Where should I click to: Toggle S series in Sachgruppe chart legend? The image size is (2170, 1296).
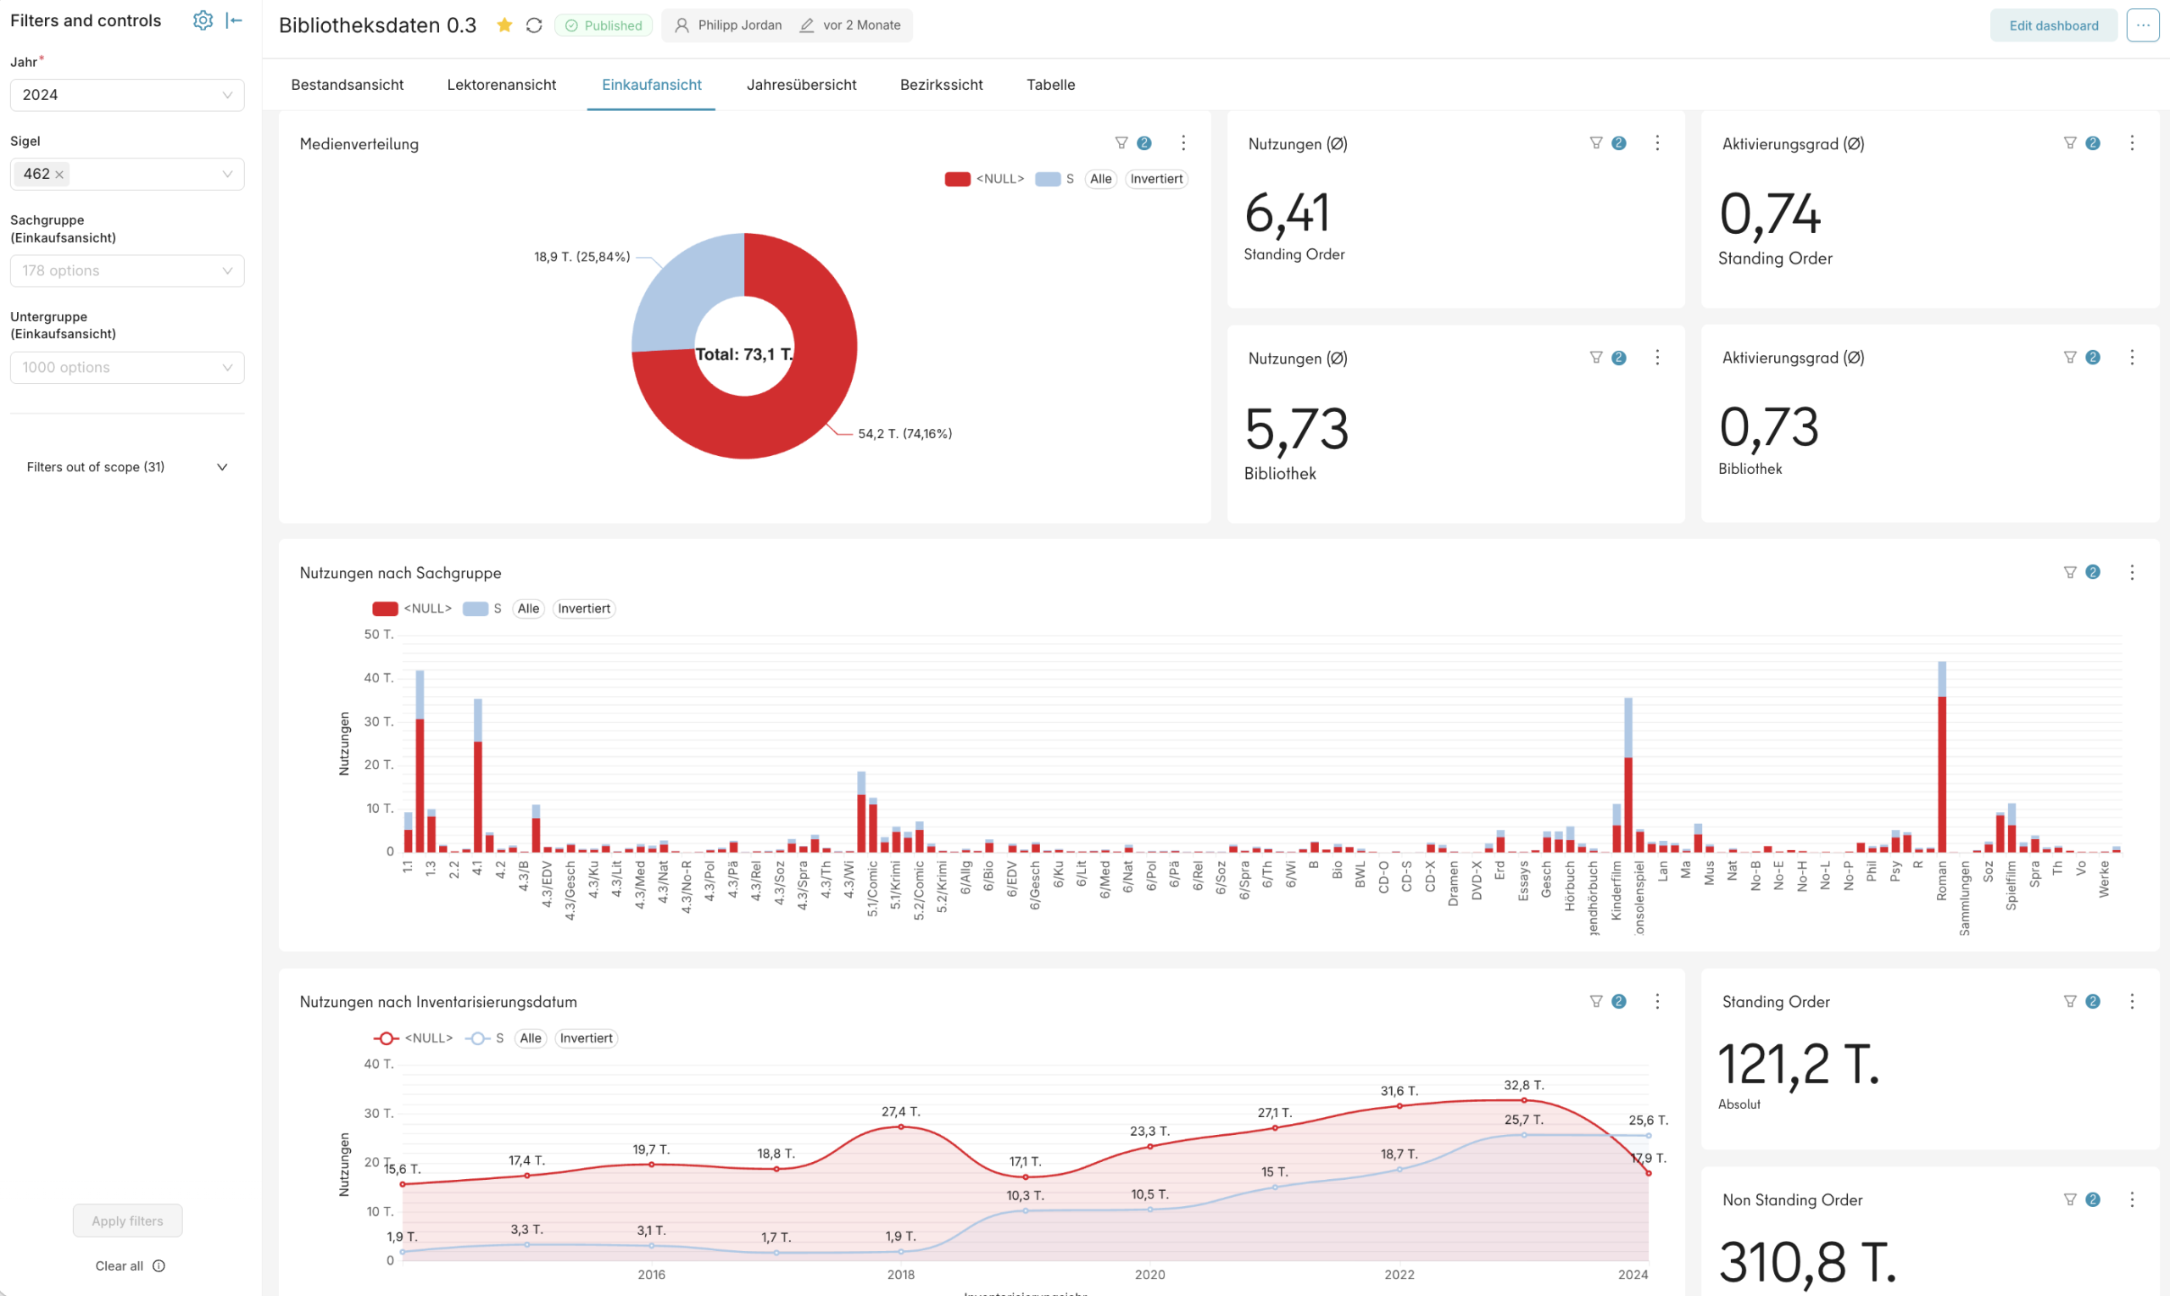point(482,609)
